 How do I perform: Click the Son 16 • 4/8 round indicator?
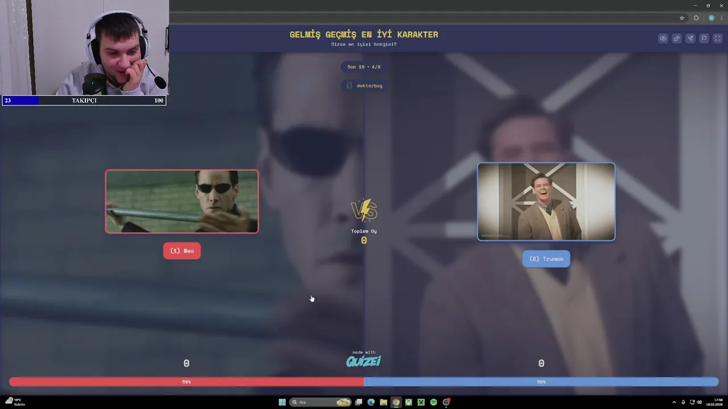[x=364, y=66]
